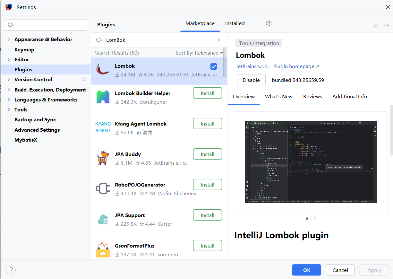393x279 pixels.
Task: Show the second screenshot via pagination dot
Action: tap(315, 218)
